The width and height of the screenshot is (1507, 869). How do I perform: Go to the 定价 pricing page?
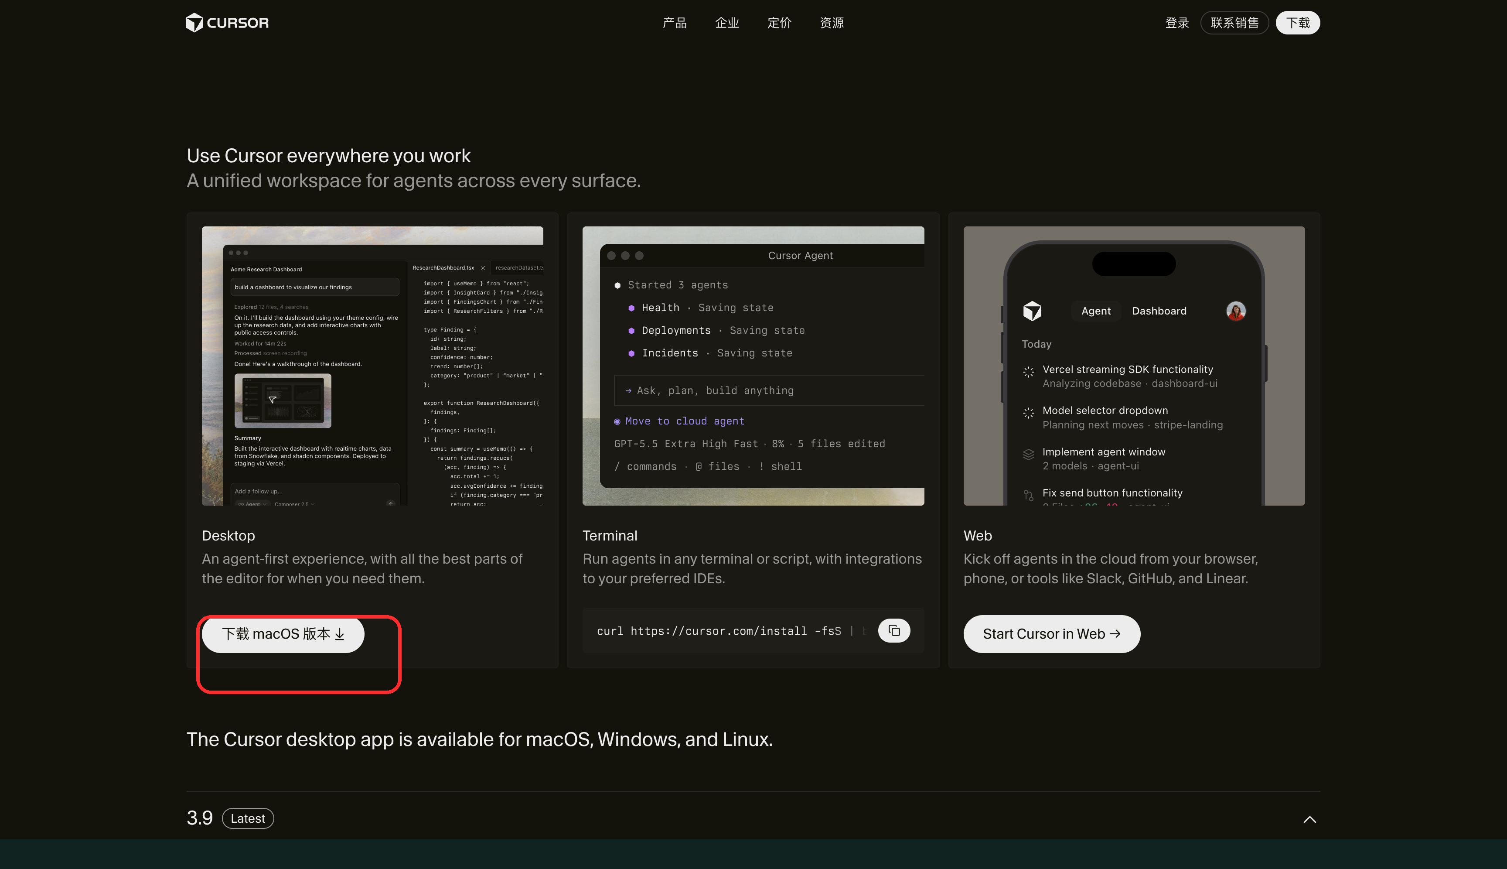coord(779,23)
